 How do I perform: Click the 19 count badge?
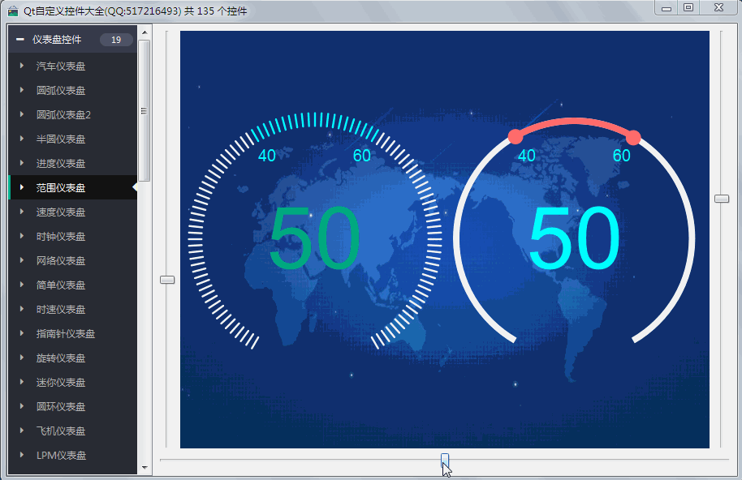(116, 40)
